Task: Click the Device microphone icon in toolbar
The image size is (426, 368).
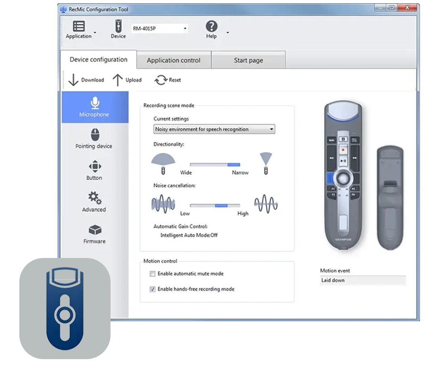Action: point(119,26)
